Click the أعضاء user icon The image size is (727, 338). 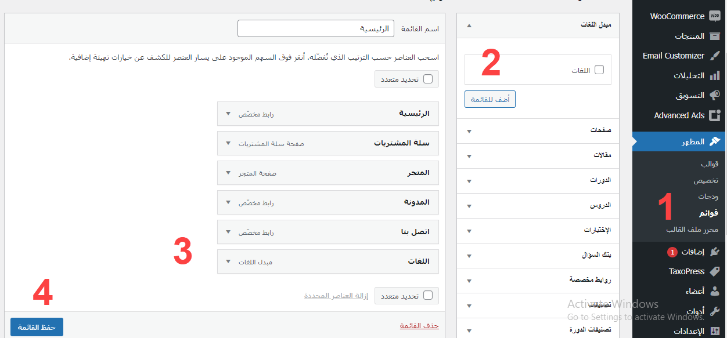[715, 291]
